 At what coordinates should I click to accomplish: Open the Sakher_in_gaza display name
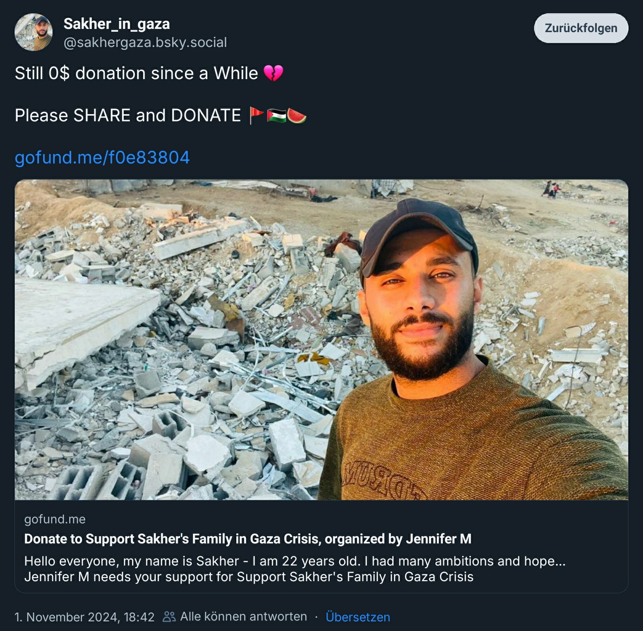tap(117, 24)
